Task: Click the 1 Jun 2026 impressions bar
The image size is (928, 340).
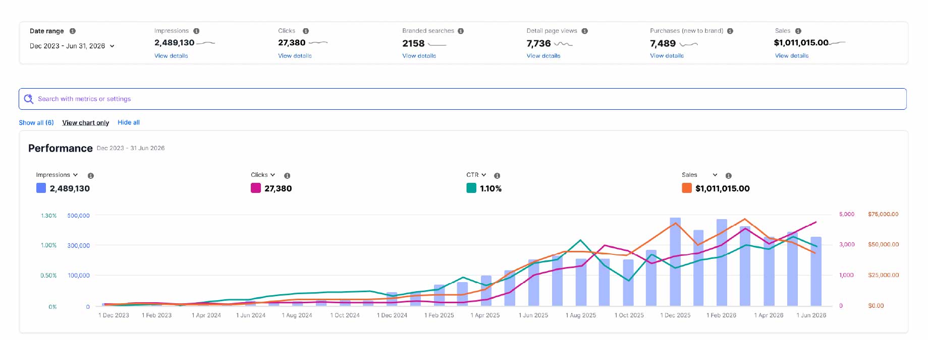Action: pos(816,271)
